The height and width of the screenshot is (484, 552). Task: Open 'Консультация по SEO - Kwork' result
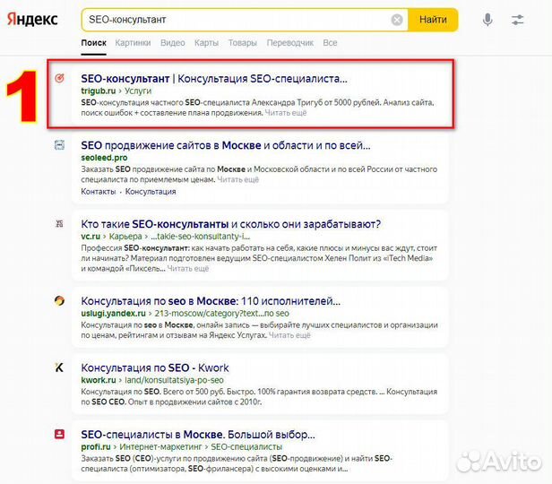[155, 367]
